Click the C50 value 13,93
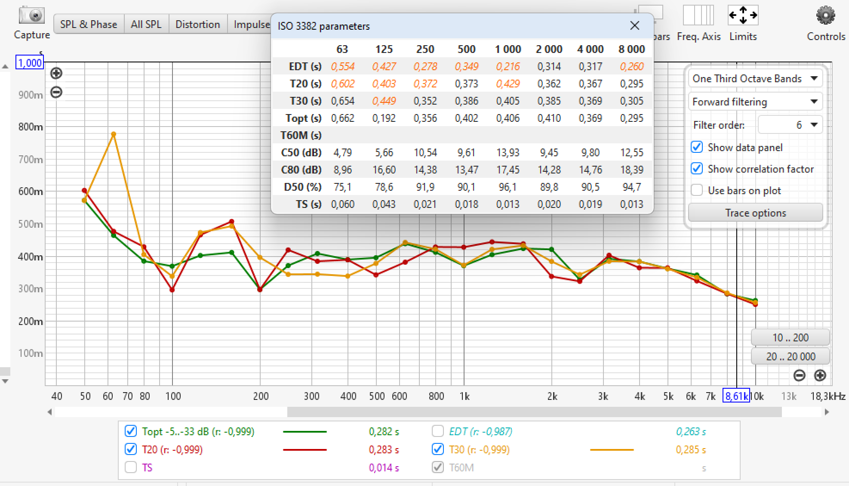 [x=508, y=152]
